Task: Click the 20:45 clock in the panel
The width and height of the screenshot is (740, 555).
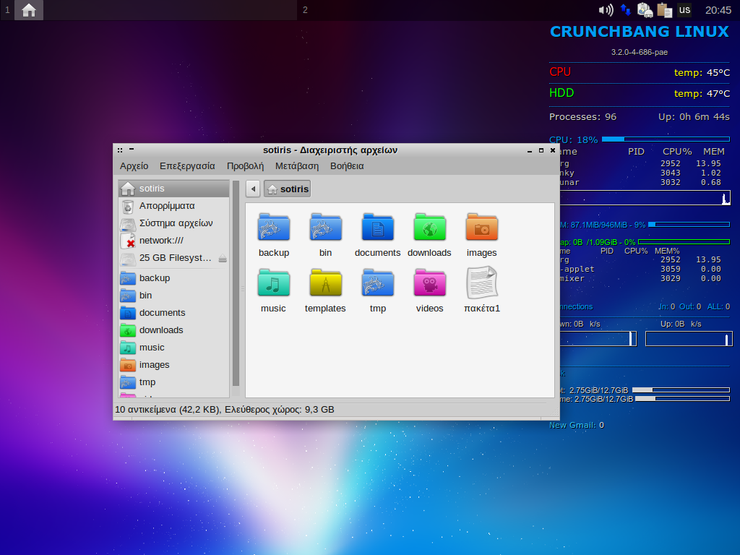Action: pyautogui.click(x=718, y=10)
